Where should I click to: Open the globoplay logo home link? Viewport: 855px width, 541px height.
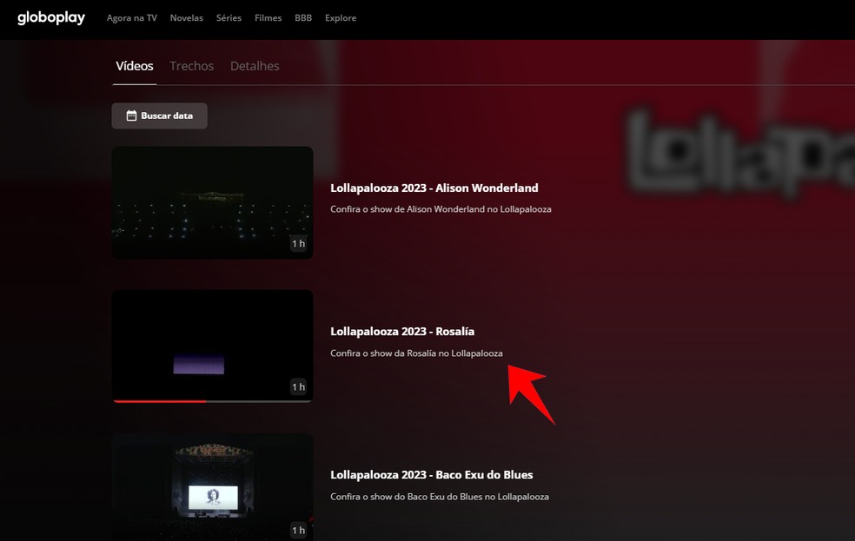(51, 18)
